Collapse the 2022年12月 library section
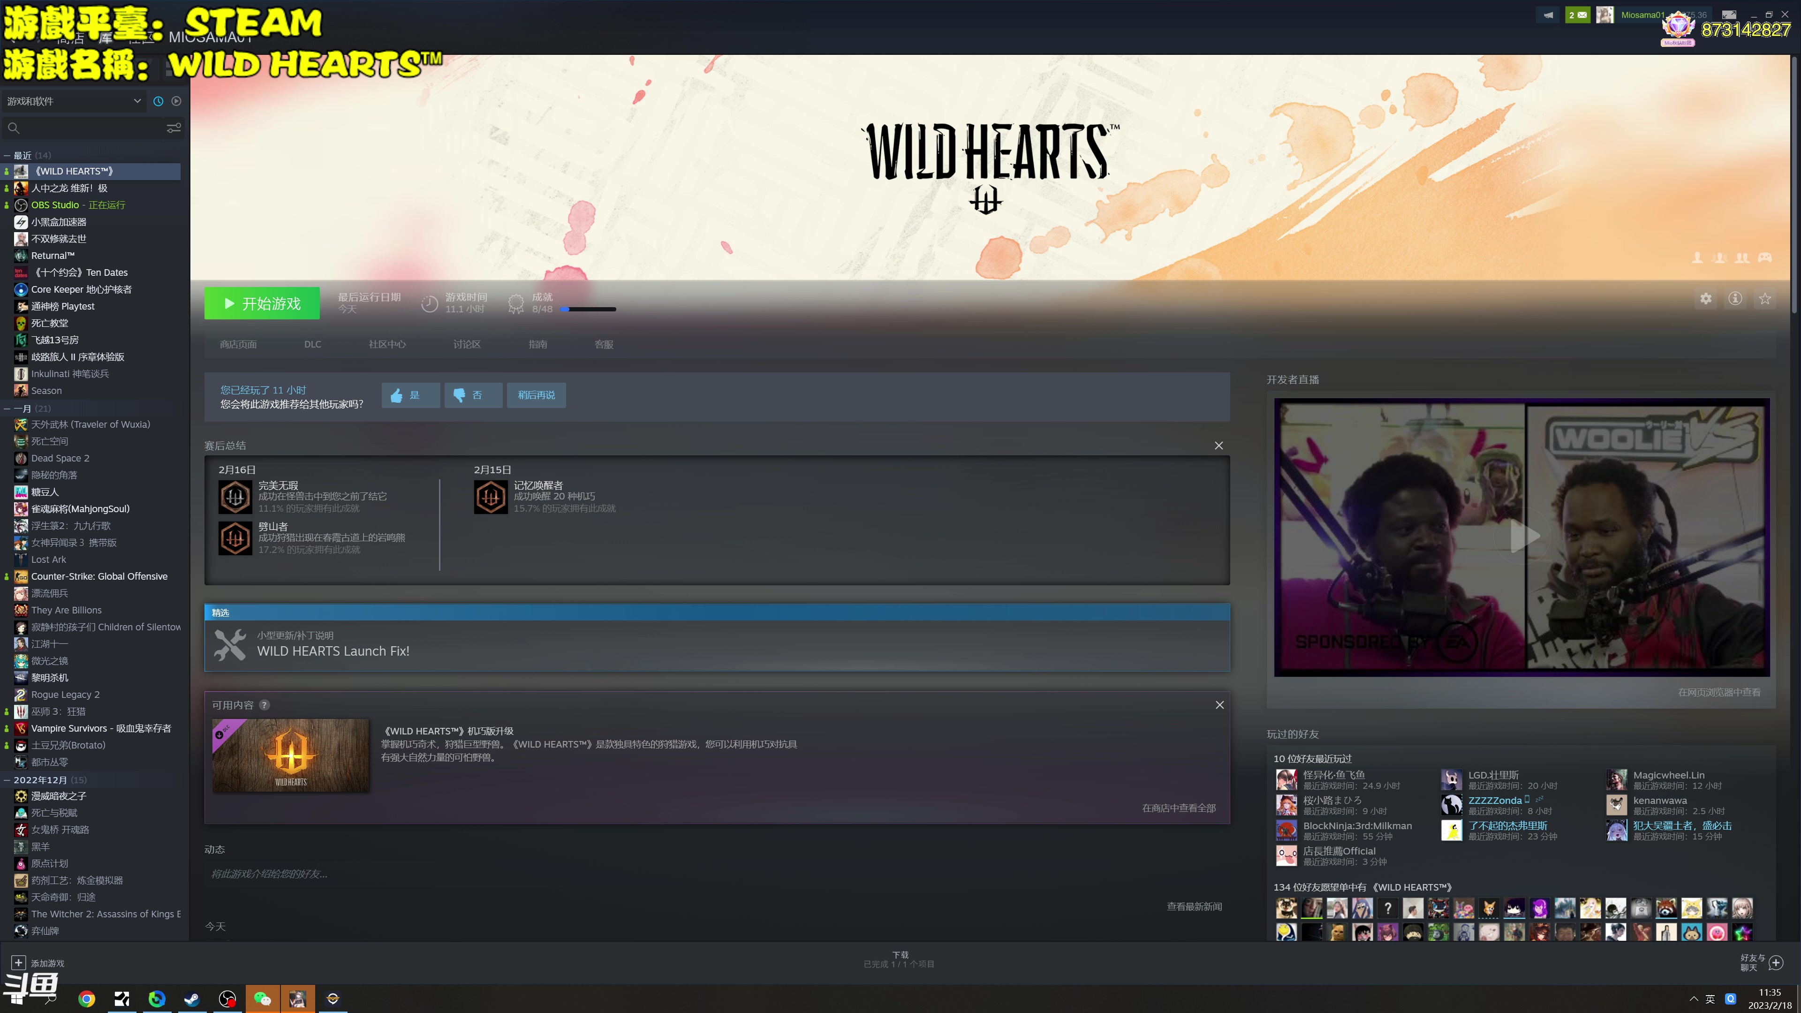The height and width of the screenshot is (1013, 1801). point(7,779)
